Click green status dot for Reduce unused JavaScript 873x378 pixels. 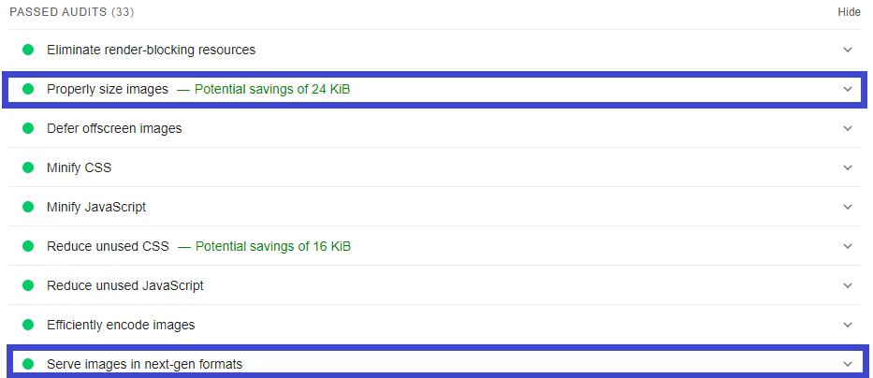coord(28,285)
